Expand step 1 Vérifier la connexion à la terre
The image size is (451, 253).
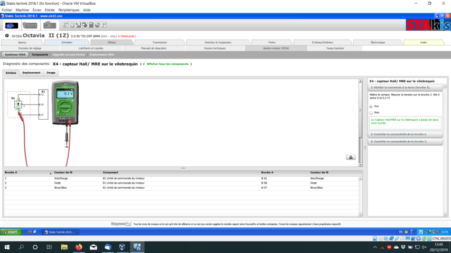point(405,87)
